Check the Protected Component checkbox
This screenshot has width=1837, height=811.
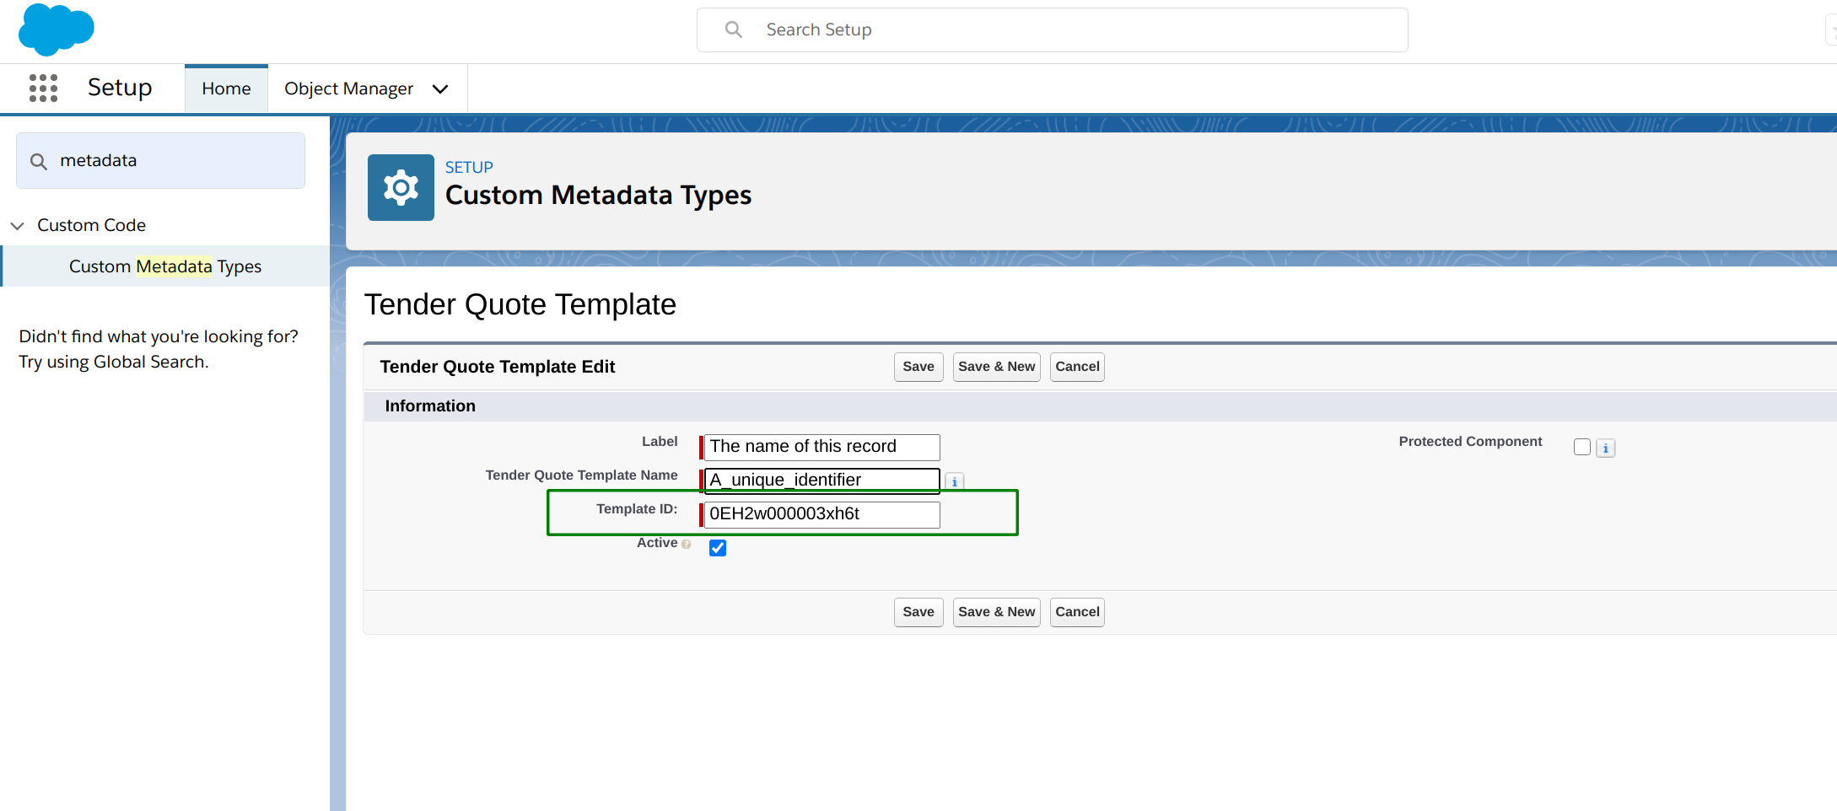click(x=1581, y=447)
